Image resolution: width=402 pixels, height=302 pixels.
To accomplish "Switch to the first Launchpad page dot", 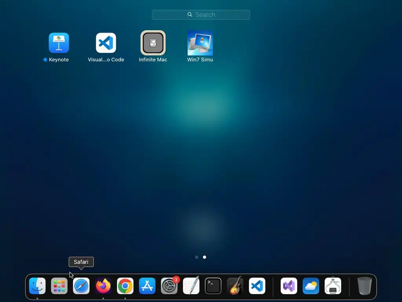I will [x=197, y=257].
